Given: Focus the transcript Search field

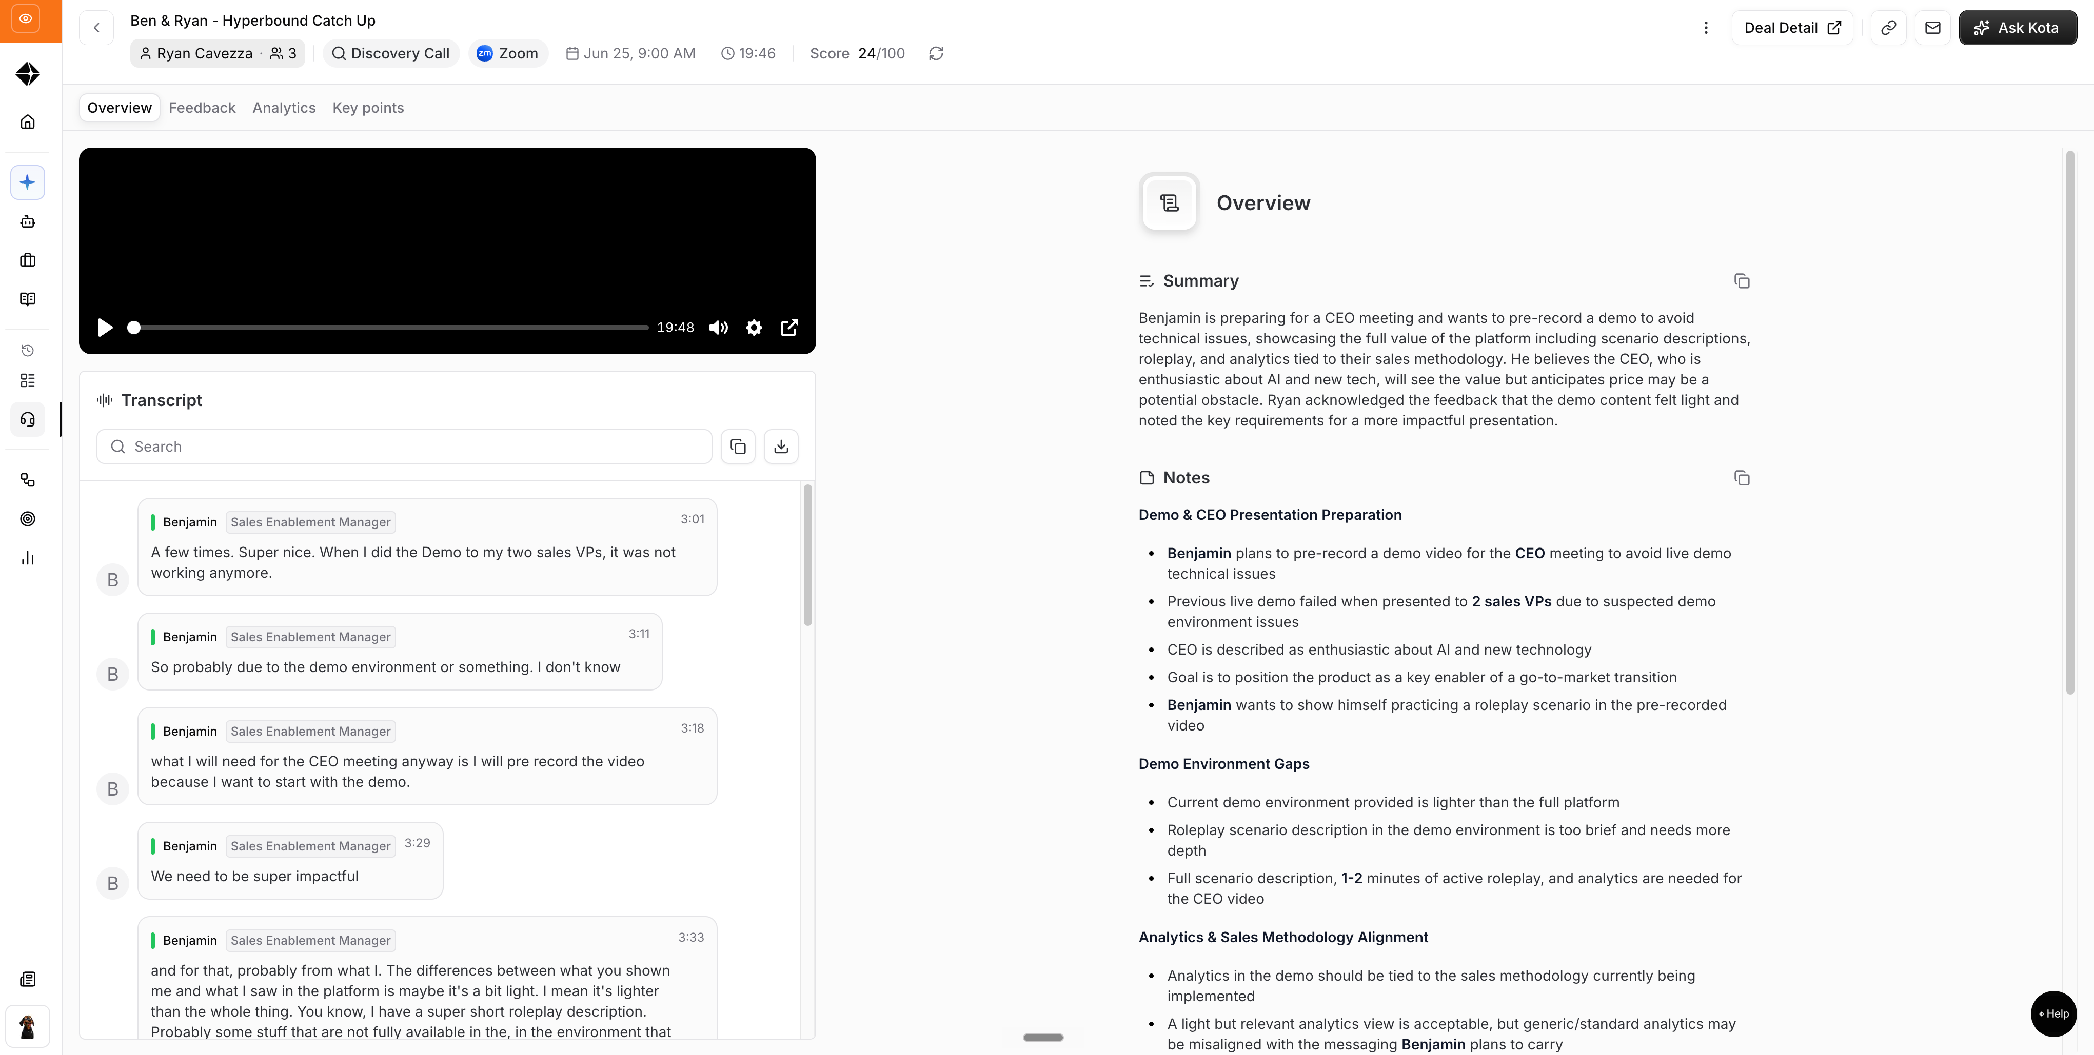Looking at the screenshot, I should [404, 447].
